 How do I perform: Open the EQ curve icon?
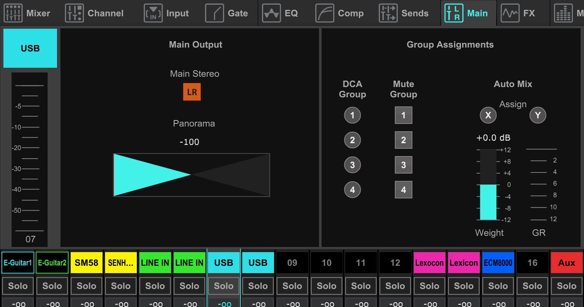point(271,13)
